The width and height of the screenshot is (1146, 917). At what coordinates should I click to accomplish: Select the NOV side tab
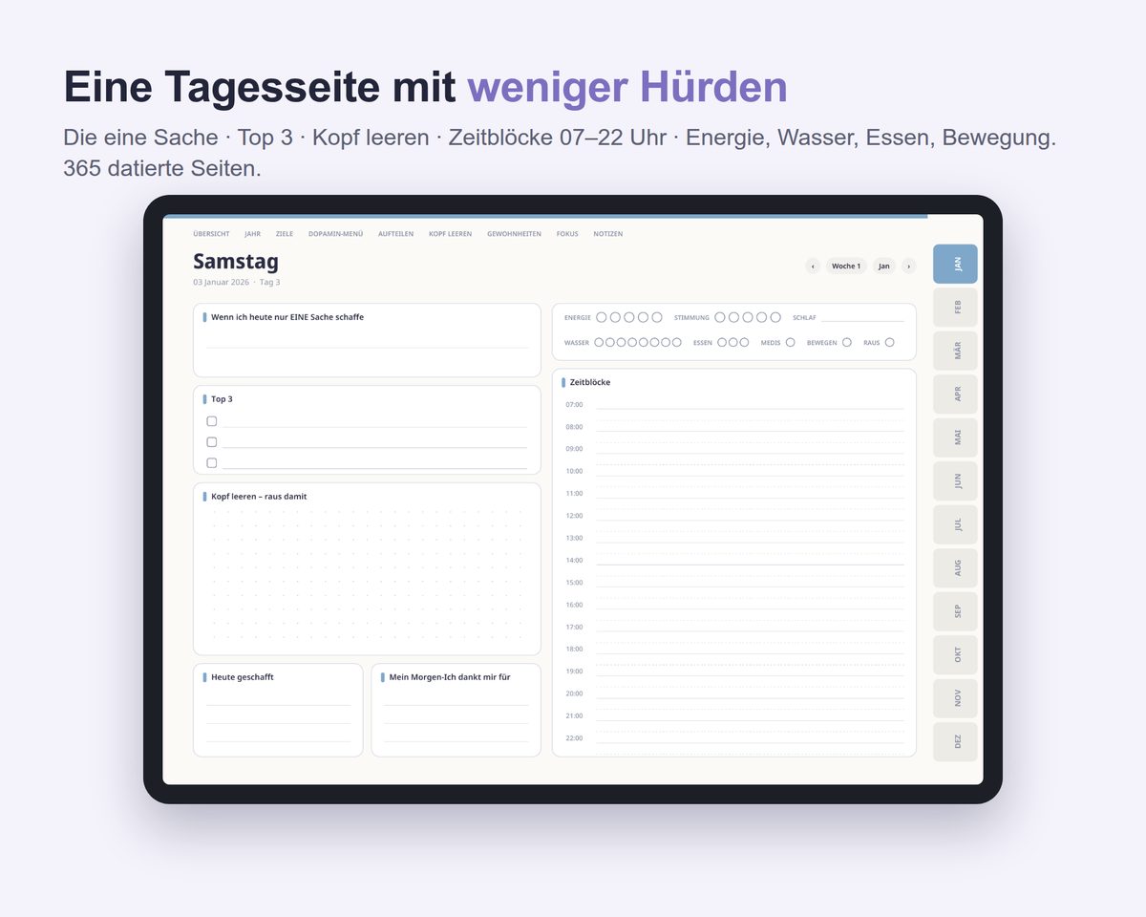955,698
